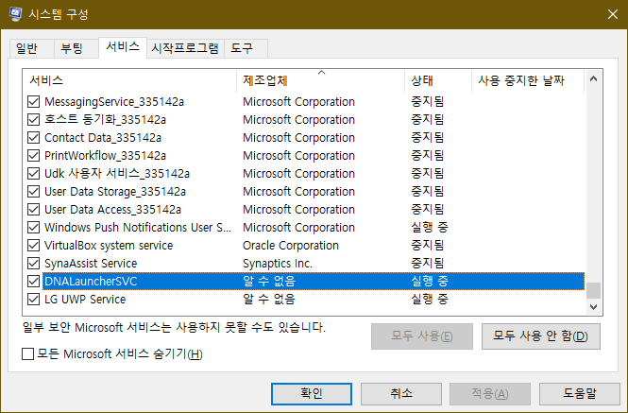
Task: Click the System Configuration title bar icon
Action: click(16, 14)
